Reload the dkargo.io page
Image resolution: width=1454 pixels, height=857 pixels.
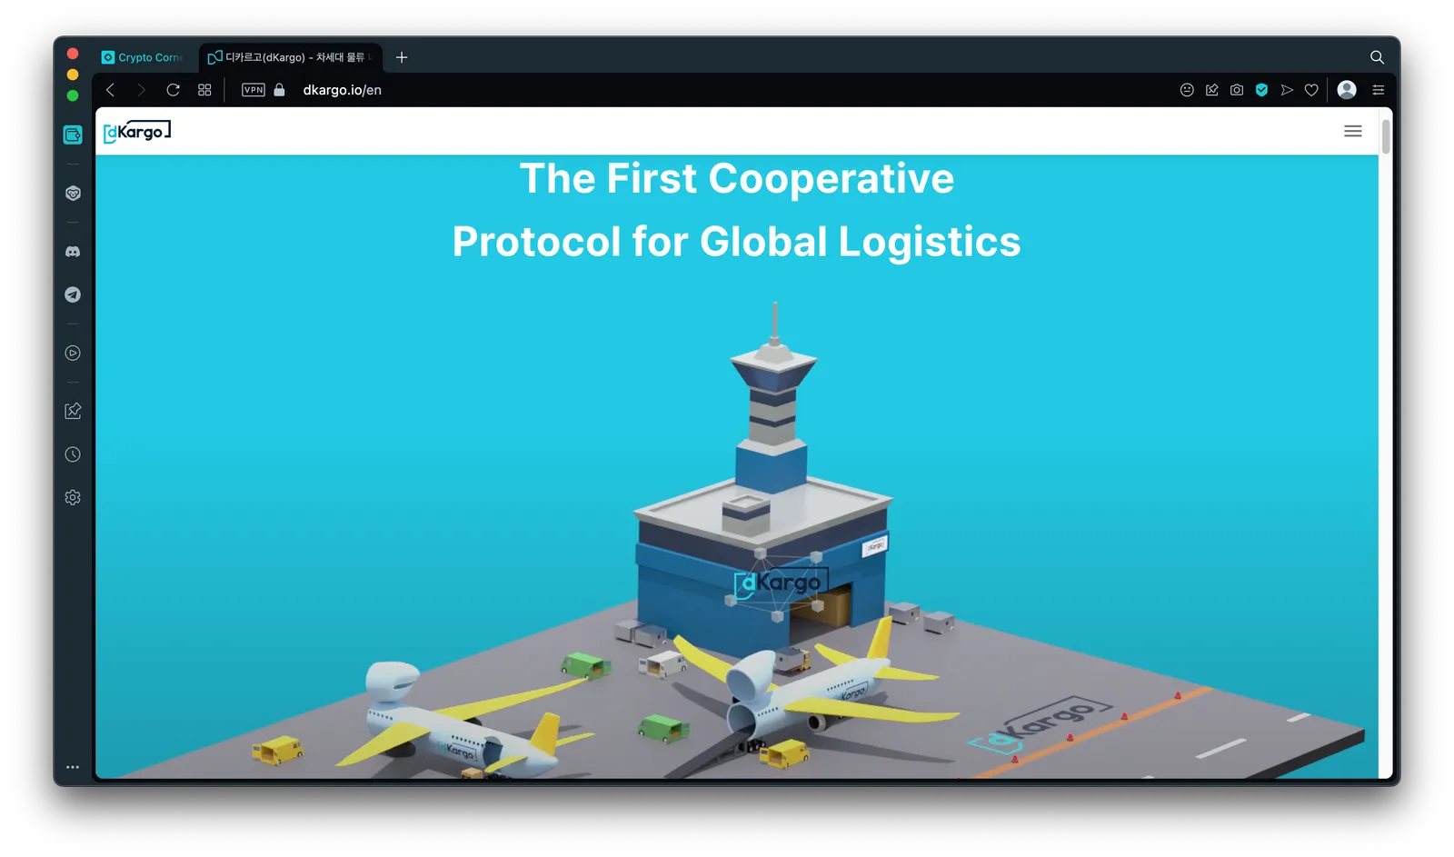[x=173, y=90]
